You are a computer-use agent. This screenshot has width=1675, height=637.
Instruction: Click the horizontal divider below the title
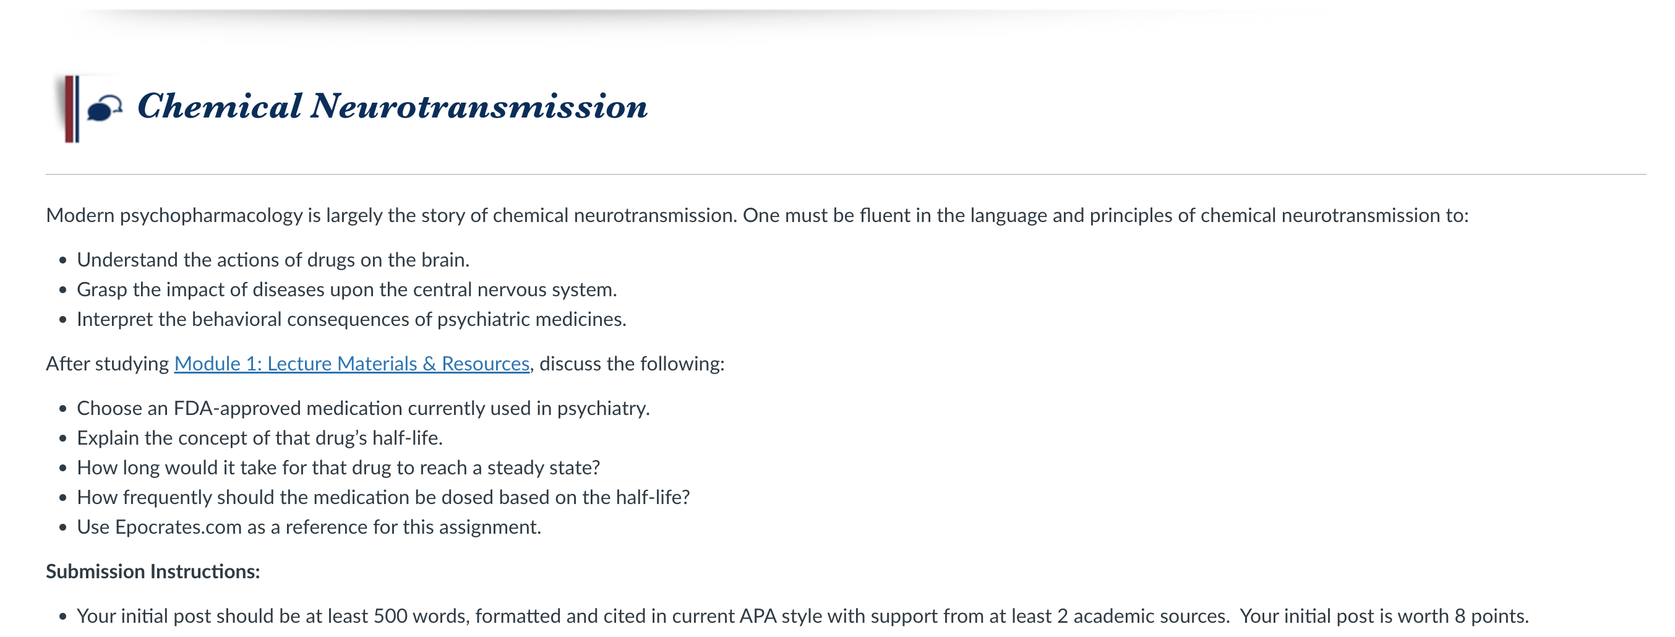click(x=846, y=174)
